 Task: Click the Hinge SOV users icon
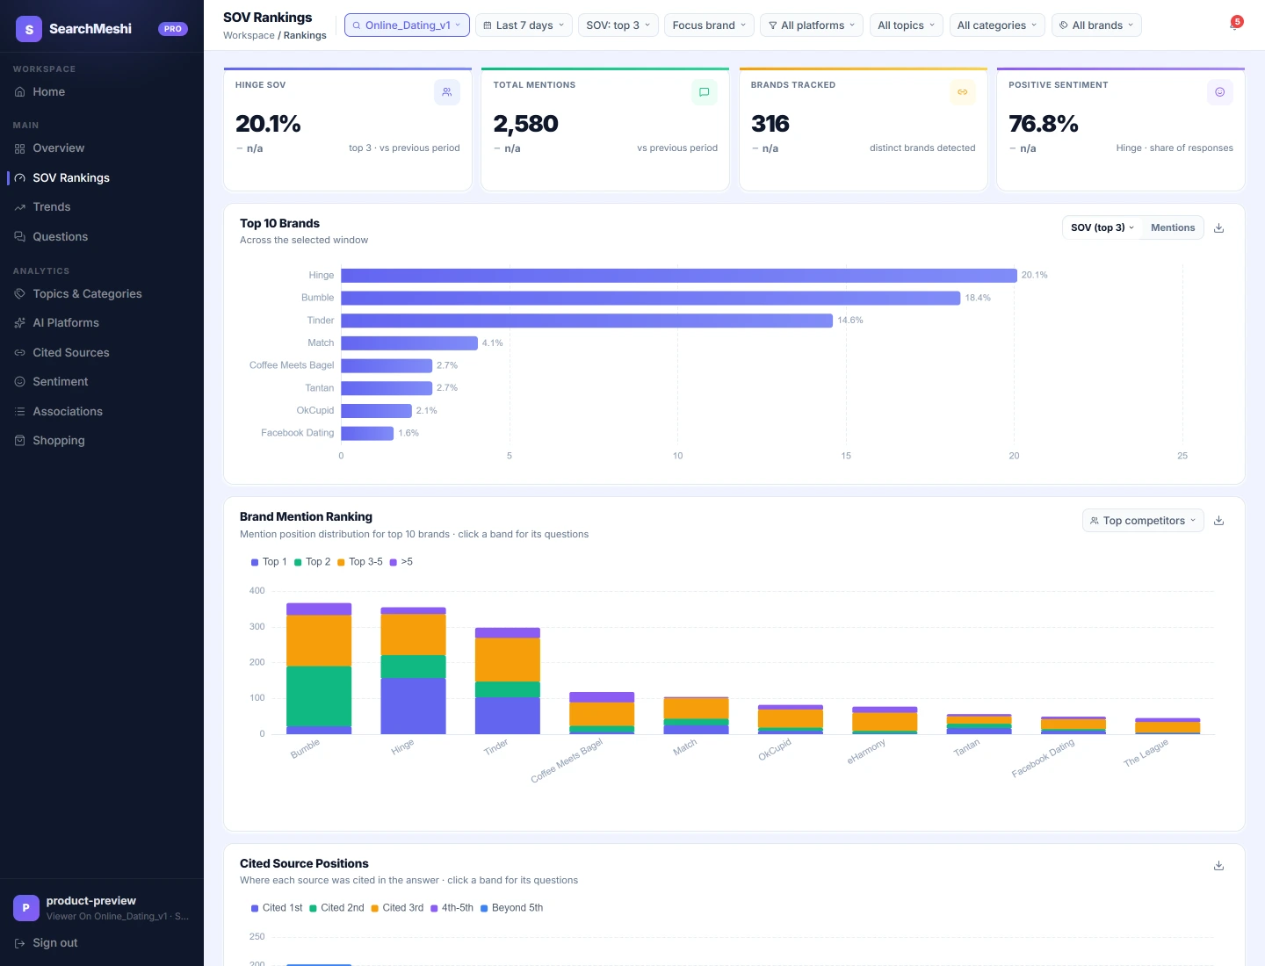pyautogui.click(x=447, y=92)
